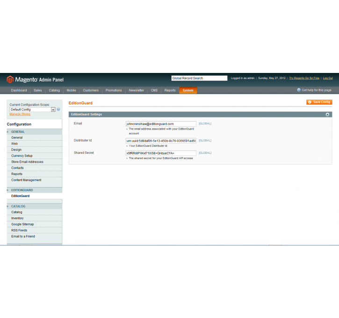Click 'Your EditionGuard Distributer Id' hint text
339x318 pixels.
point(148,146)
